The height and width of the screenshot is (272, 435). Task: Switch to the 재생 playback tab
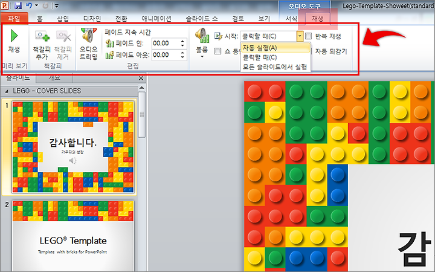[x=318, y=19]
